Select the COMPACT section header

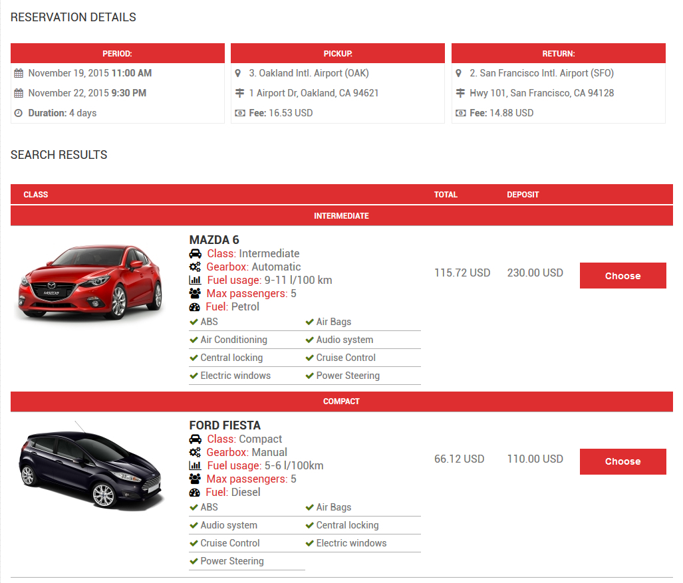click(x=341, y=401)
